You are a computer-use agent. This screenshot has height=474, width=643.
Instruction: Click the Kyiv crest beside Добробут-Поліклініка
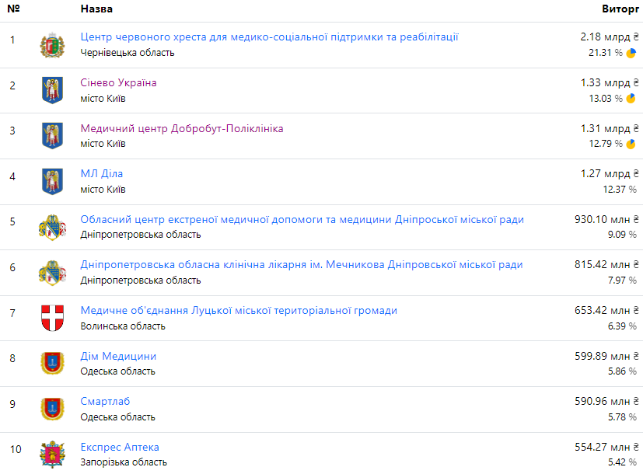point(52,136)
